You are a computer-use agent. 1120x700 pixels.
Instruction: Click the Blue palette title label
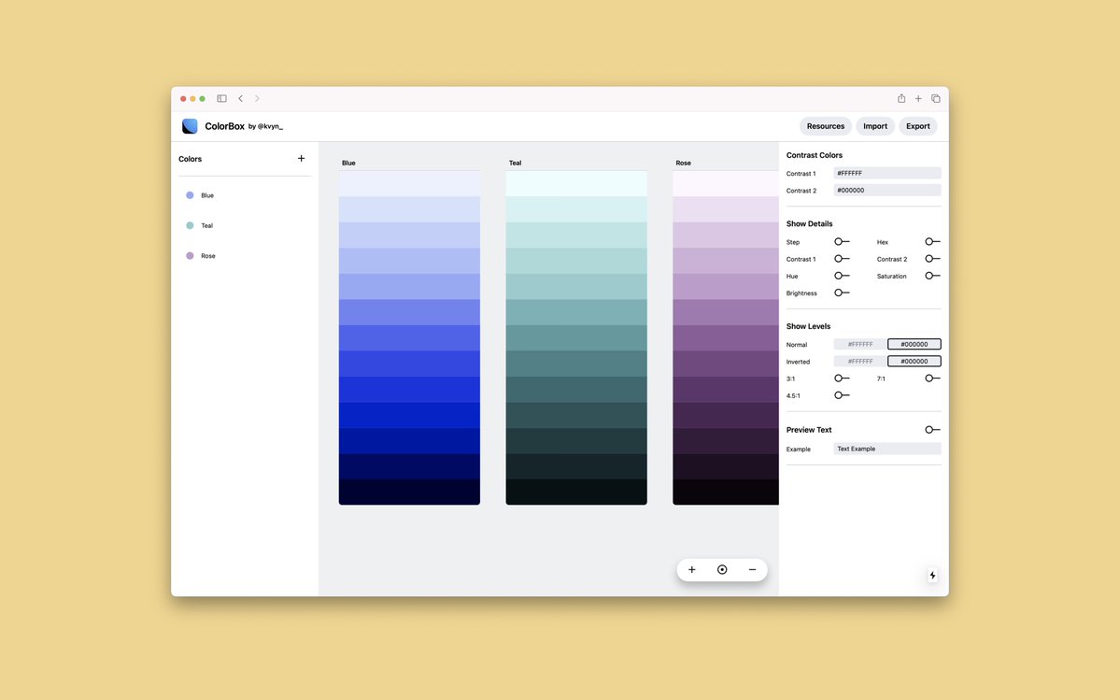pos(348,163)
